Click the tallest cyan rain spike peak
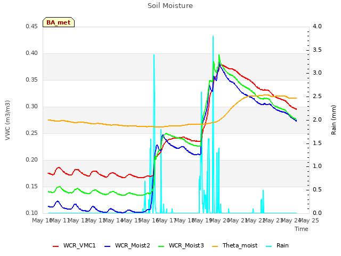This screenshot has height=256, width=341. [x=213, y=36]
